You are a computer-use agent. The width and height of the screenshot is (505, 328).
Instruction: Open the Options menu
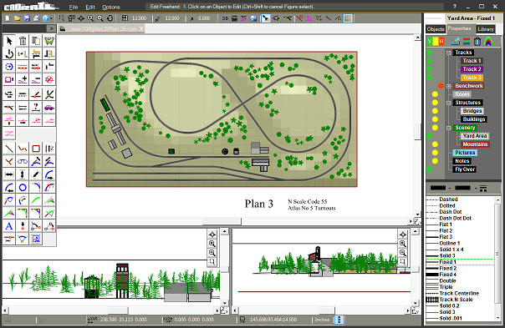[111, 7]
